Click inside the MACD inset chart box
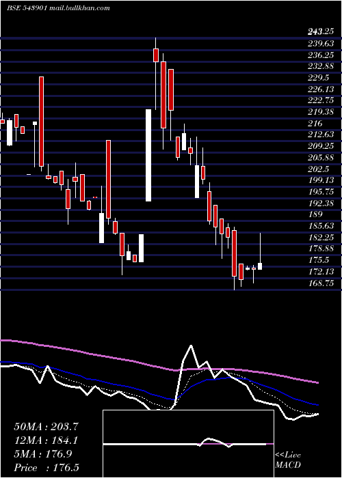Screen dimensions: 342x478 click(188, 444)
